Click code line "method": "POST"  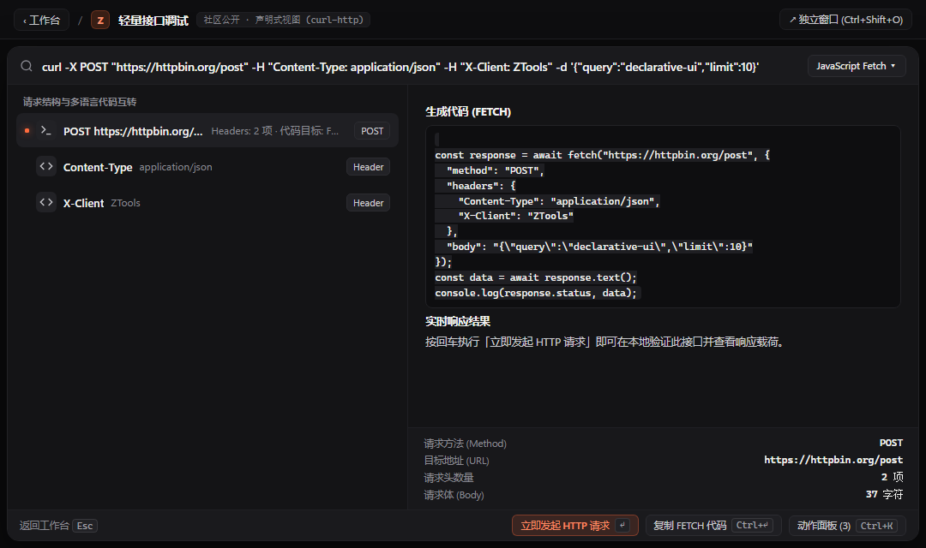tap(495, 170)
